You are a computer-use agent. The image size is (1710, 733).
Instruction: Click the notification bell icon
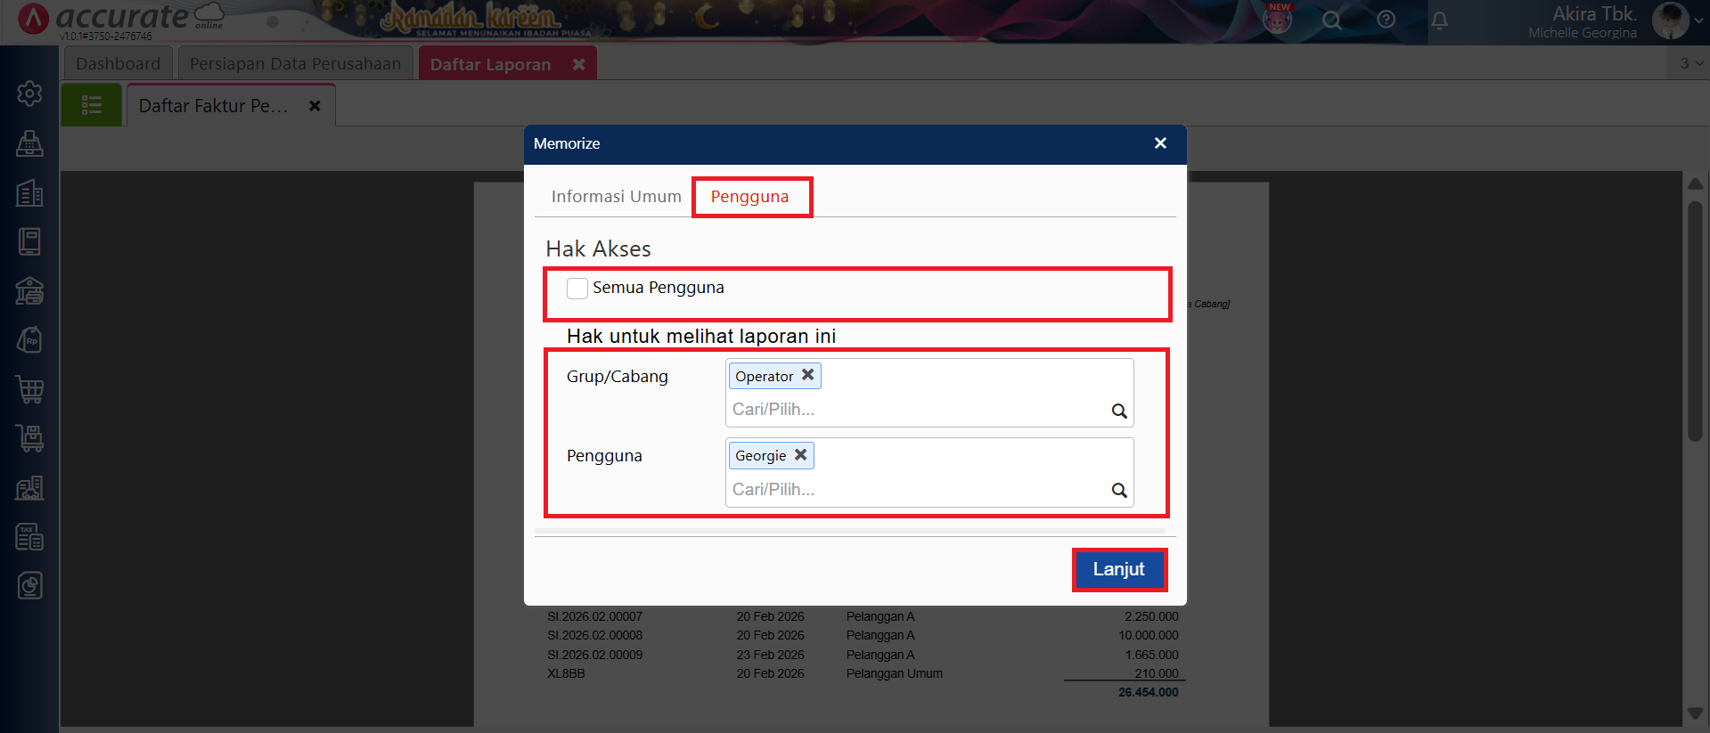[x=1439, y=20]
